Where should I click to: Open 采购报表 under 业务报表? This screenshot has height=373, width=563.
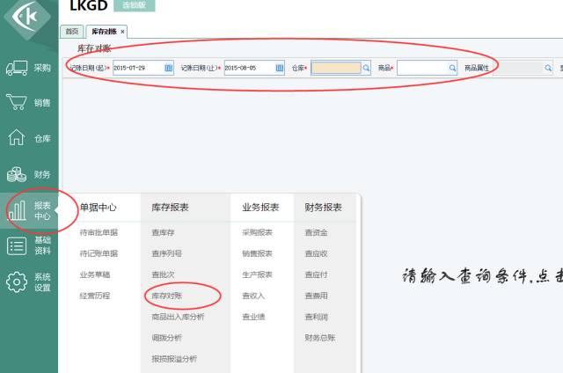pos(257,232)
